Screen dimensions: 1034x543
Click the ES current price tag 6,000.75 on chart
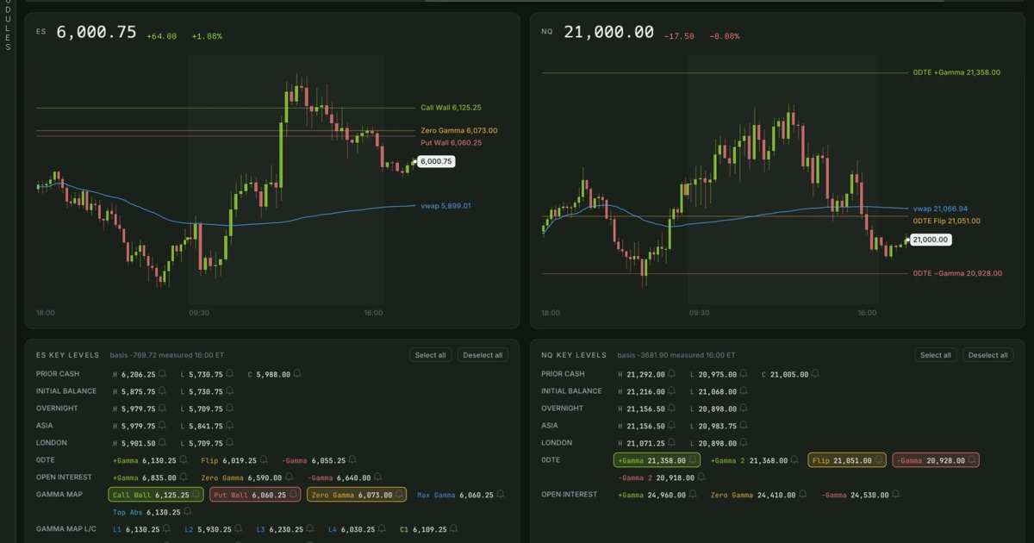coord(436,161)
